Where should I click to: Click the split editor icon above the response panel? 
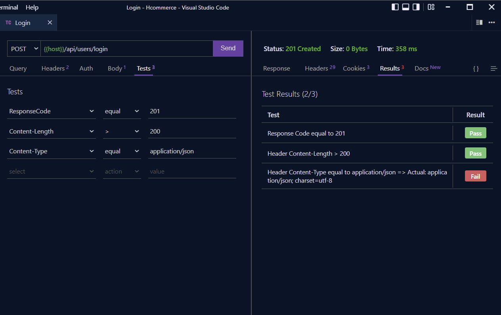pos(479,23)
